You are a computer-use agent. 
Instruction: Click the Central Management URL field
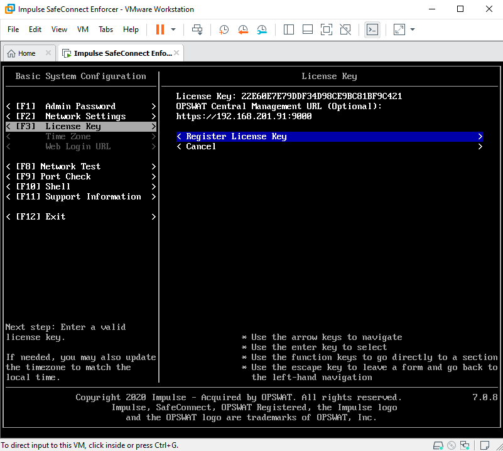coord(244,116)
